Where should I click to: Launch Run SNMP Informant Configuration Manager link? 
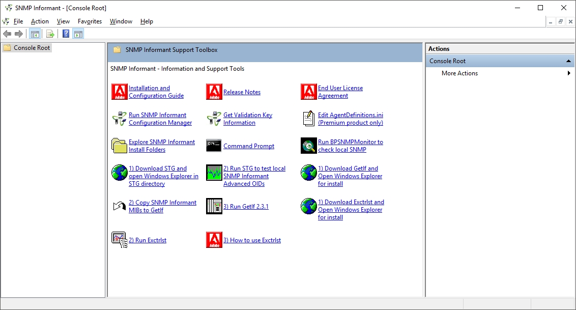160,119
